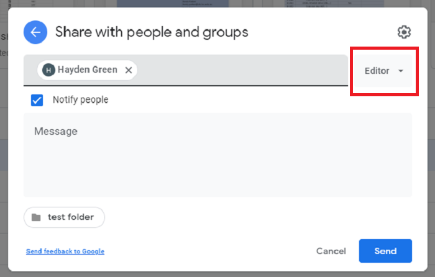Focus the add people field beside the chip
The height and width of the screenshot is (277, 435).
pos(242,70)
